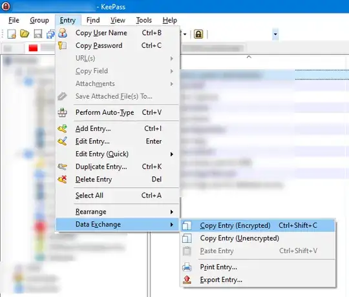Click the KeePass title bar lock icon
The image size is (349, 297).
click(6, 6)
